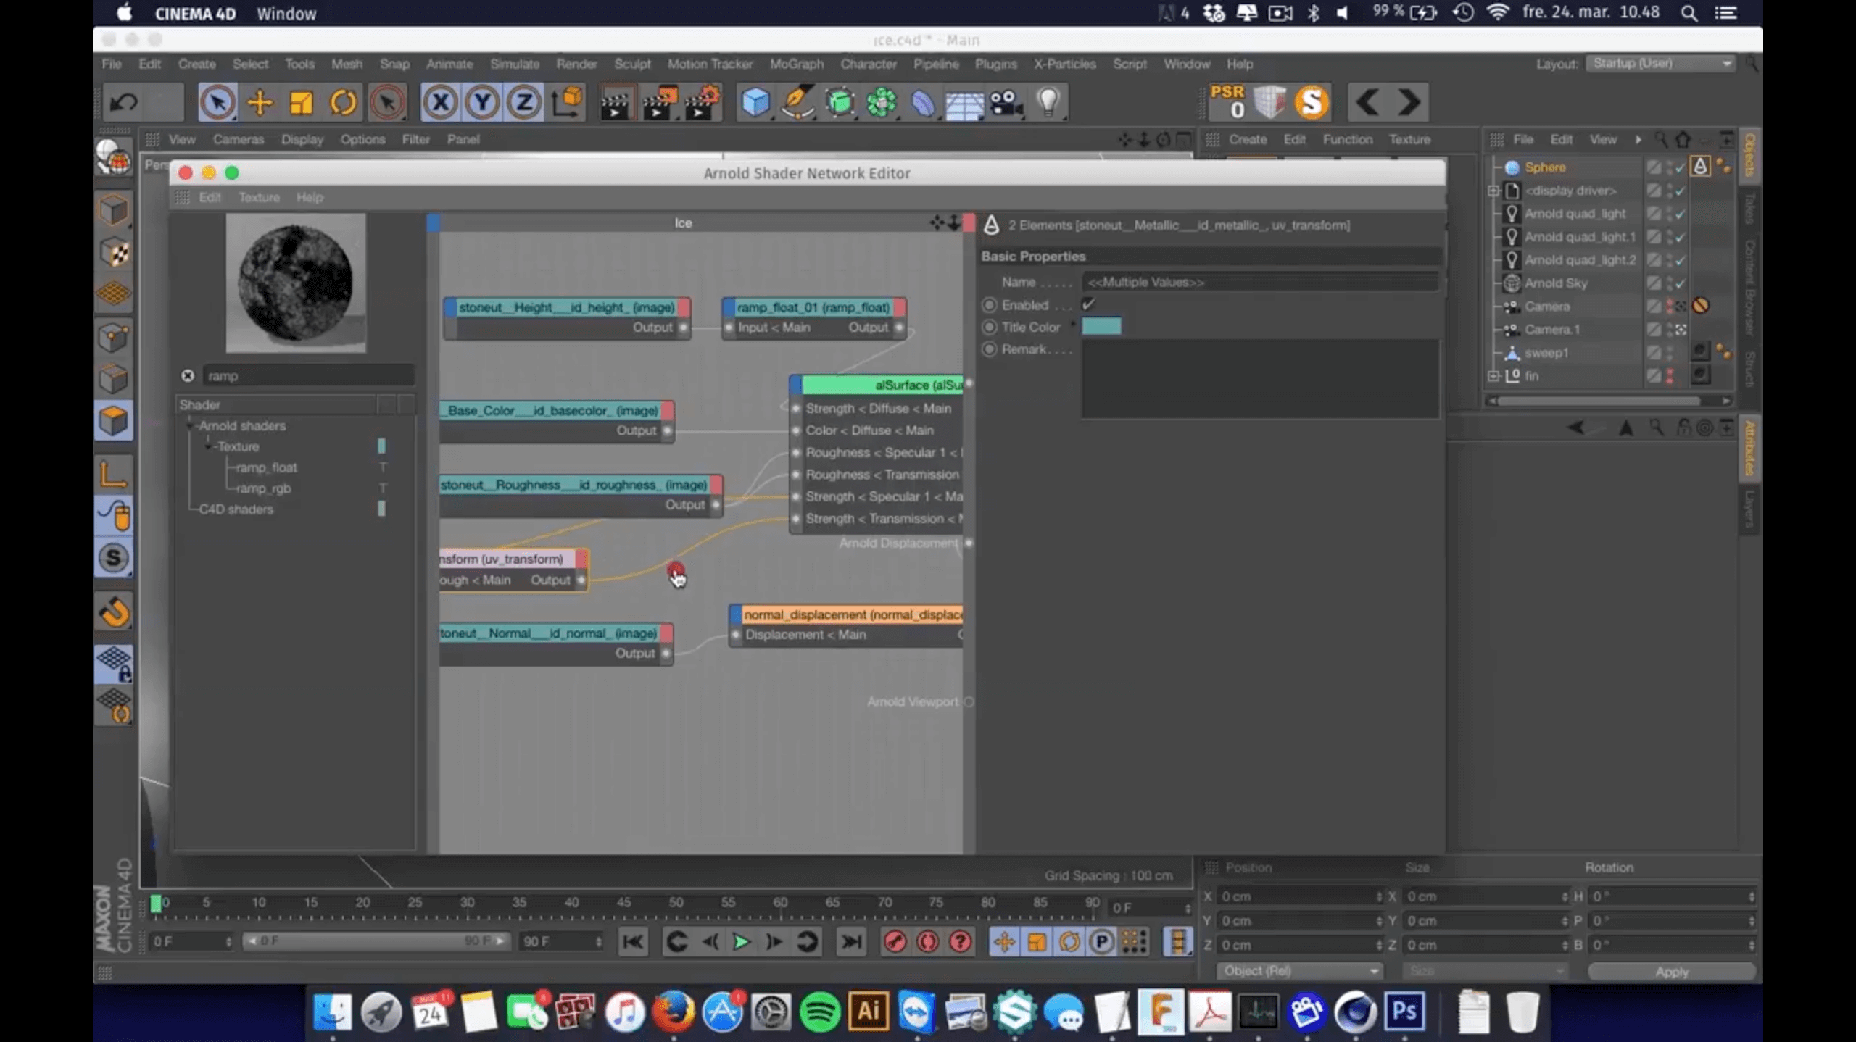
Task: Click the Title Color radio button
Action: (x=989, y=327)
